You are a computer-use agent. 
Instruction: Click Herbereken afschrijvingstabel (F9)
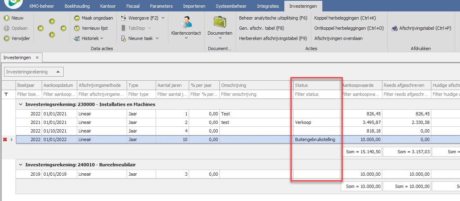coord(272,38)
